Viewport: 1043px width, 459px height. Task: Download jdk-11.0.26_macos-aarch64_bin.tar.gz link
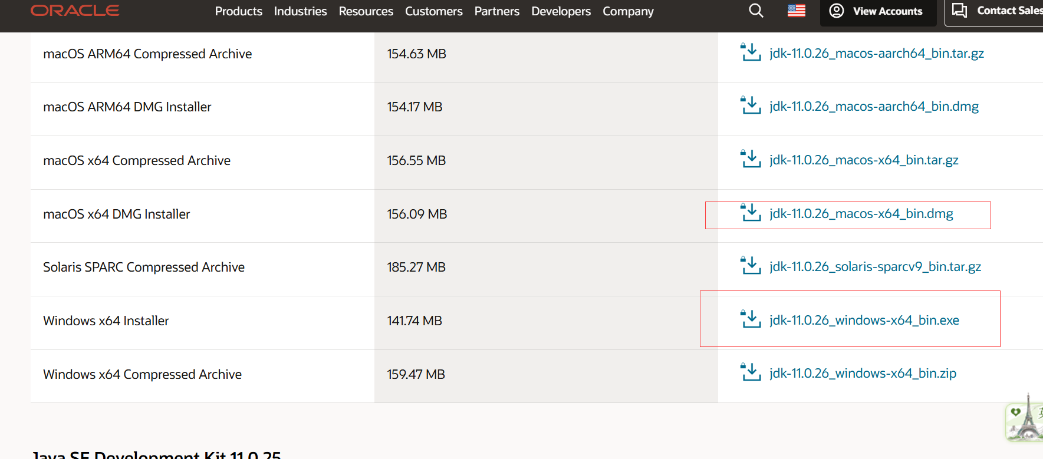(x=877, y=53)
